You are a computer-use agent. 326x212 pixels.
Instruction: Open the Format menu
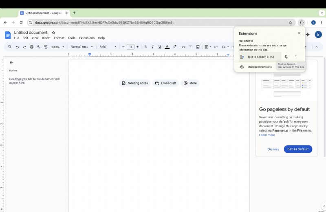pyautogui.click(x=59, y=38)
